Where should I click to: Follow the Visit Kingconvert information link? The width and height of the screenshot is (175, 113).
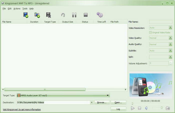click(x=22, y=109)
